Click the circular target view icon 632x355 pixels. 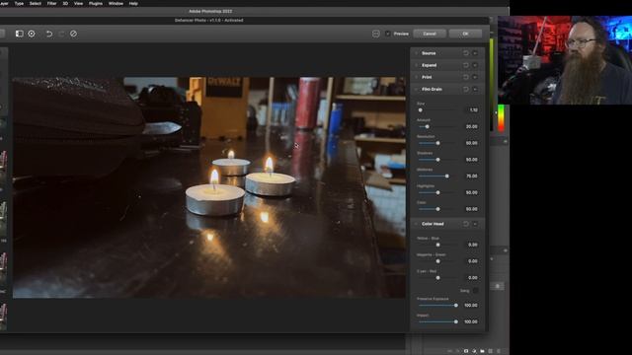[32, 34]
